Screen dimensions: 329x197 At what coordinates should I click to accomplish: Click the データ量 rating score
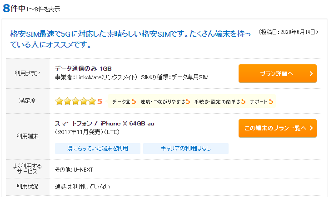[x=134, y=101]
